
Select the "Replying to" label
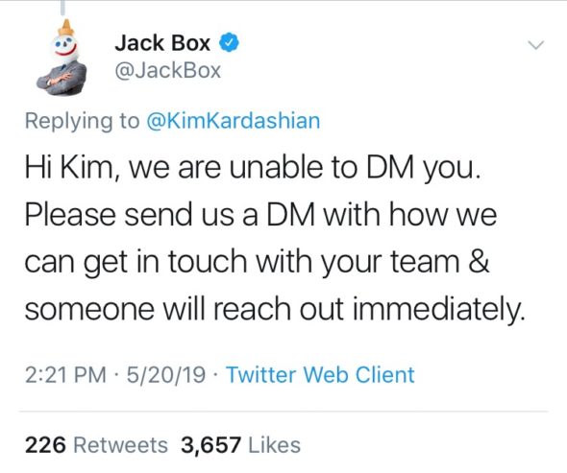[x=82, y=121]
